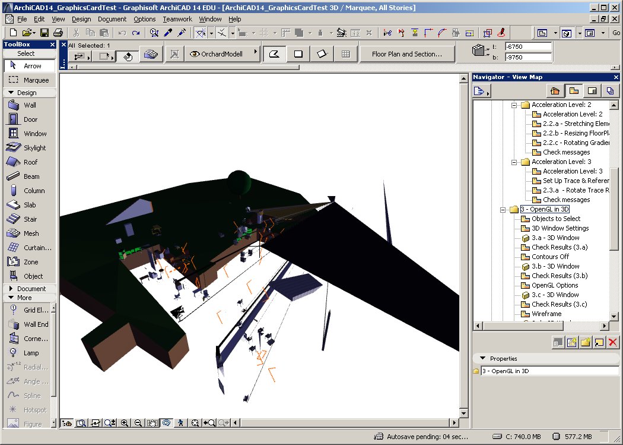623x445 pixels.
Task: Click the red X delete icon in Navigator
Action: click(x=613, y=342)
